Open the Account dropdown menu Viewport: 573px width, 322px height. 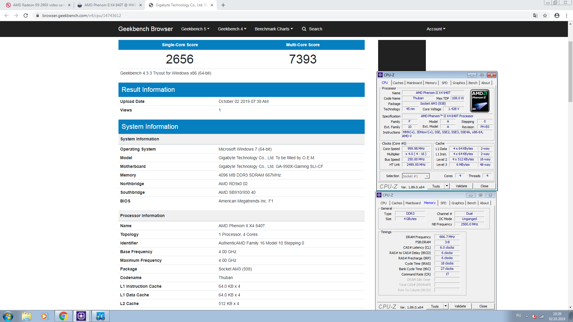coord(436,29)
